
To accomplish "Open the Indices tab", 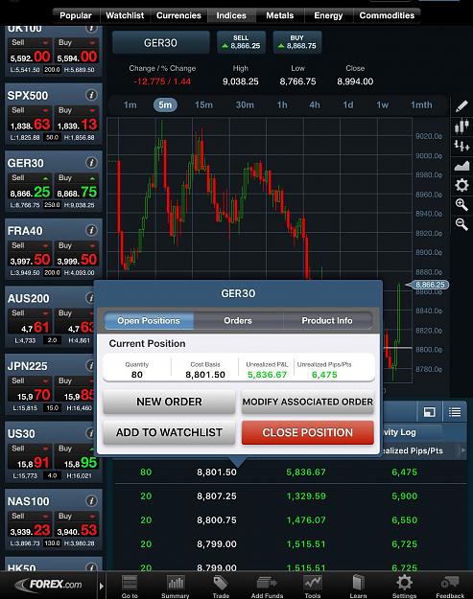I will (x=231, y=15).
